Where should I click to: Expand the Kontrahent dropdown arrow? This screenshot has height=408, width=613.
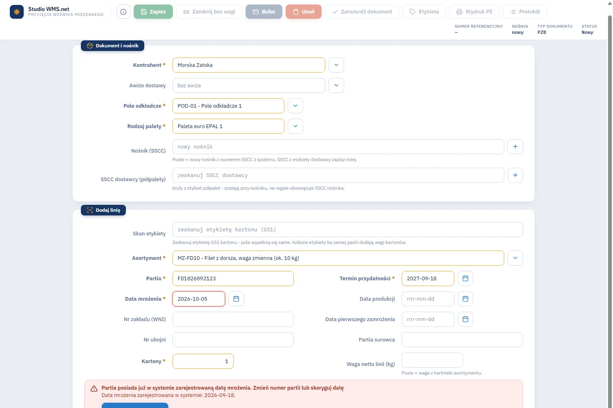pyautogui.click(x=336, y=65)
